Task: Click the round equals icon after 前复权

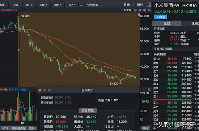Action: pos(135,10)
